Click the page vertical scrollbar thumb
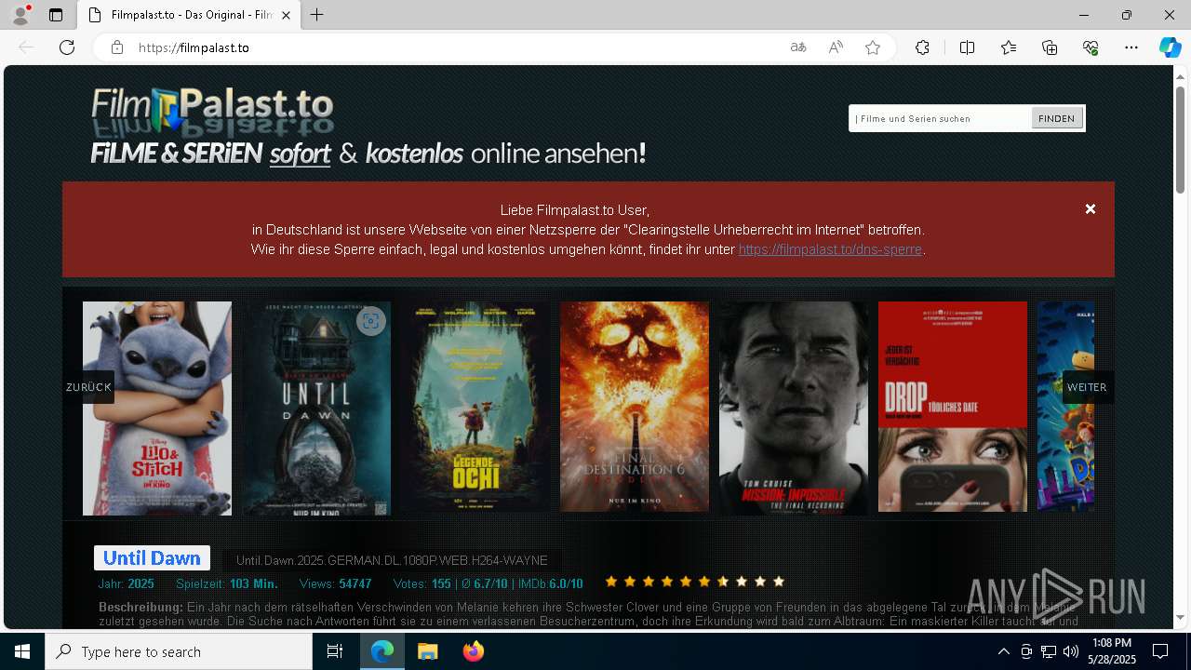 point(1181,140)
